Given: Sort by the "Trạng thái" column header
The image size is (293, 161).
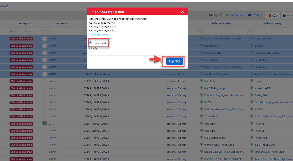Looking at the screenshot, I should coord(25,24).
